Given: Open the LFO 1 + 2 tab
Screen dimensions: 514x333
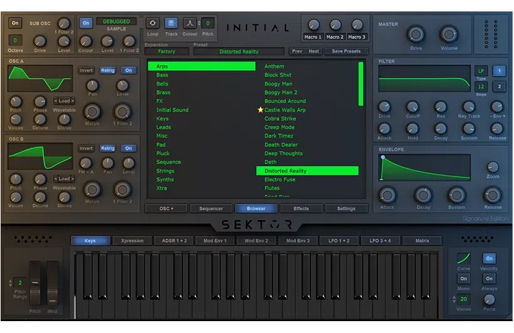Looking at the screenshot, I should pyautogui.click(x=339, y=240).
